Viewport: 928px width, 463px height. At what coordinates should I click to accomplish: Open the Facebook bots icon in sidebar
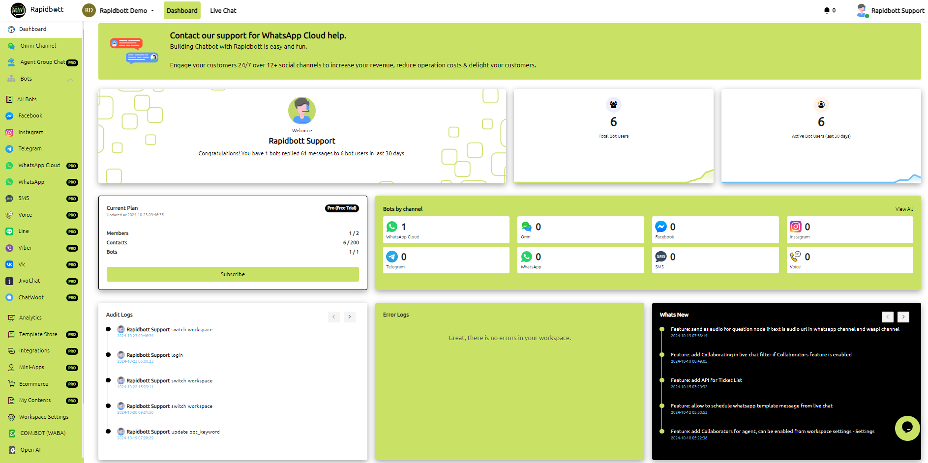pyautogui.click(x=9, y=116)
